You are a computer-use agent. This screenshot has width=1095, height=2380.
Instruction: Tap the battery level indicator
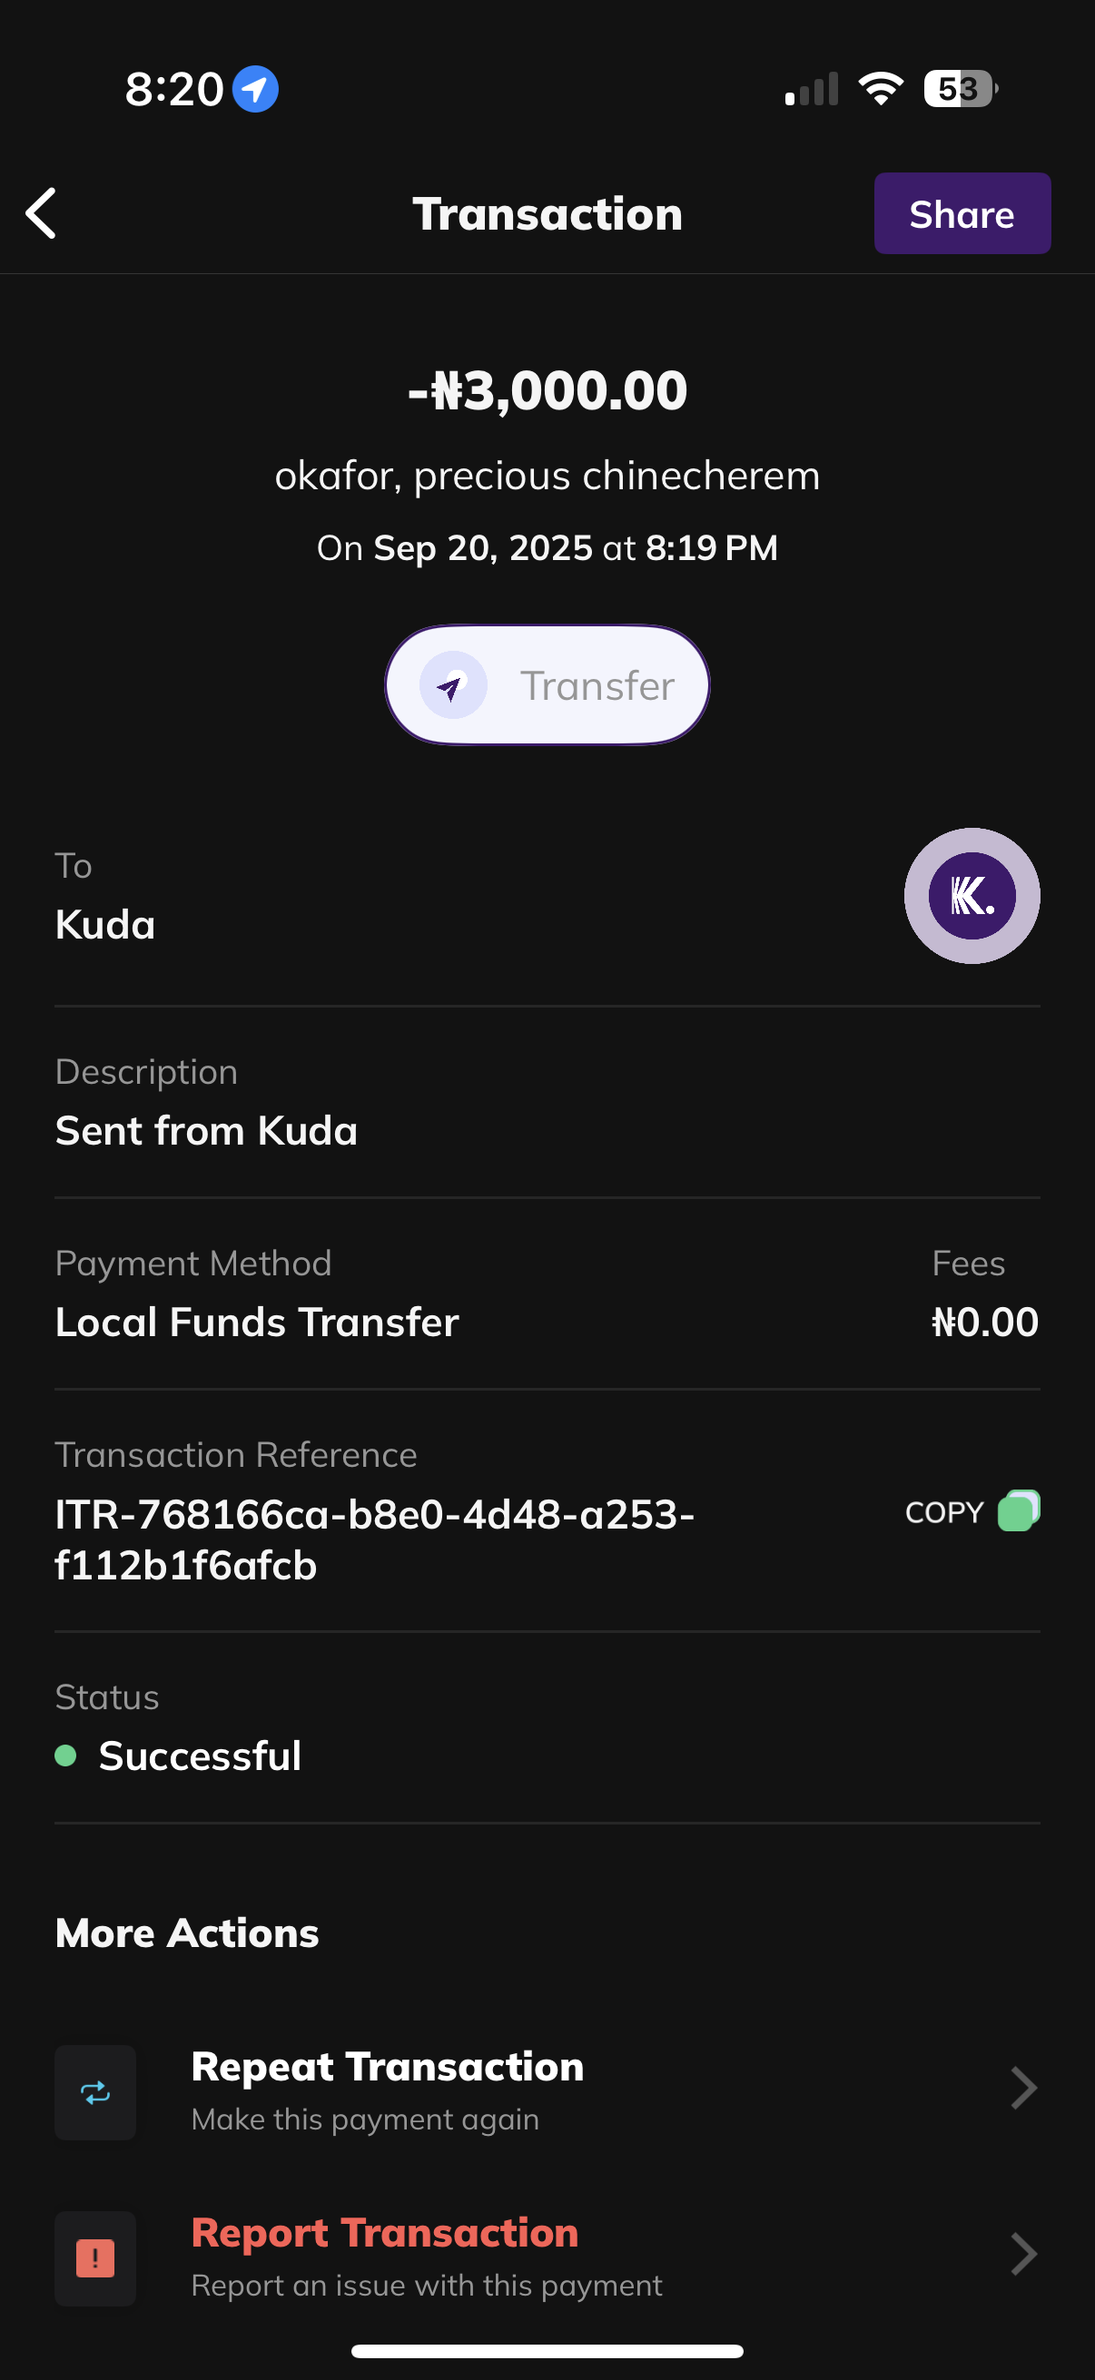click(960, 89)
